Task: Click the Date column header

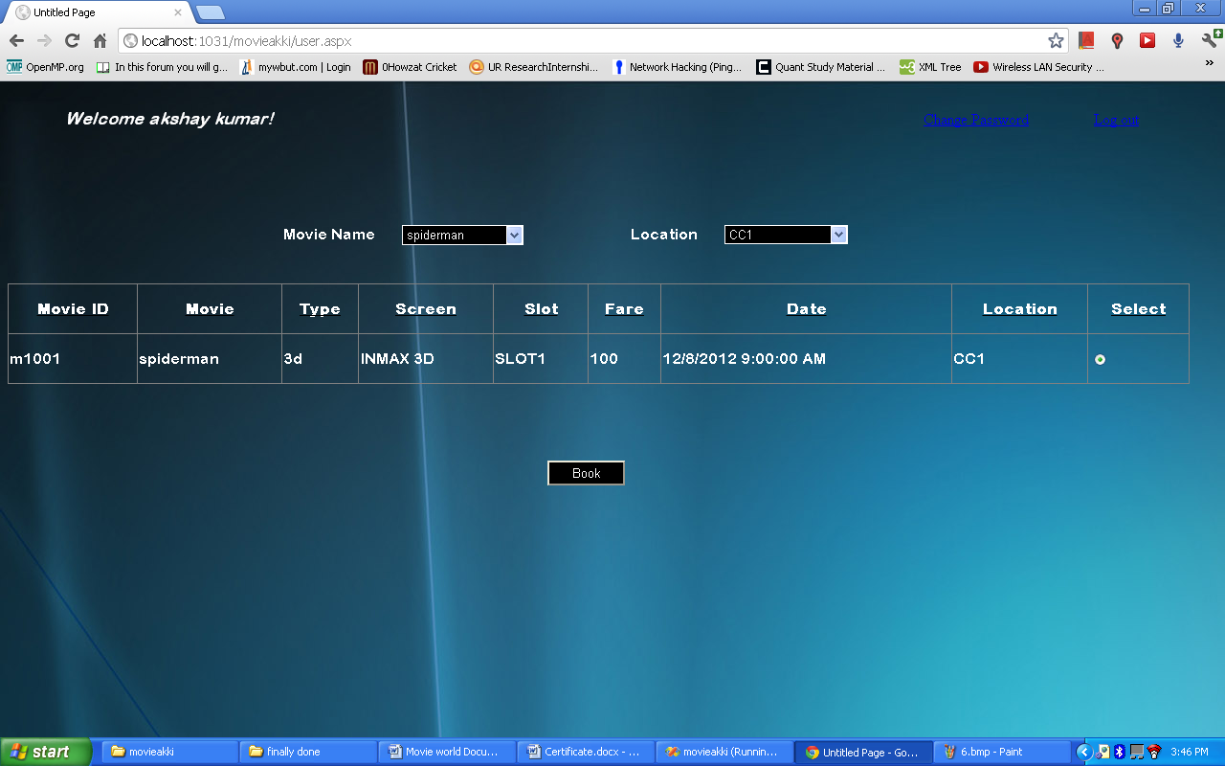Action: pos(806,309)
